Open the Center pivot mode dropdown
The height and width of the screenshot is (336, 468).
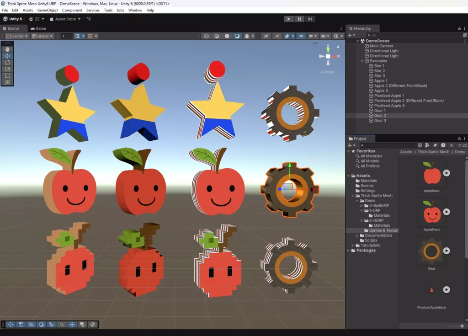(17, 36)
